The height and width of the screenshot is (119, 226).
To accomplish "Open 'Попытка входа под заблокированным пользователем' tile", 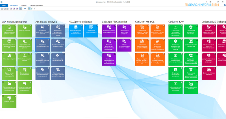I will [x=25, y=87].
